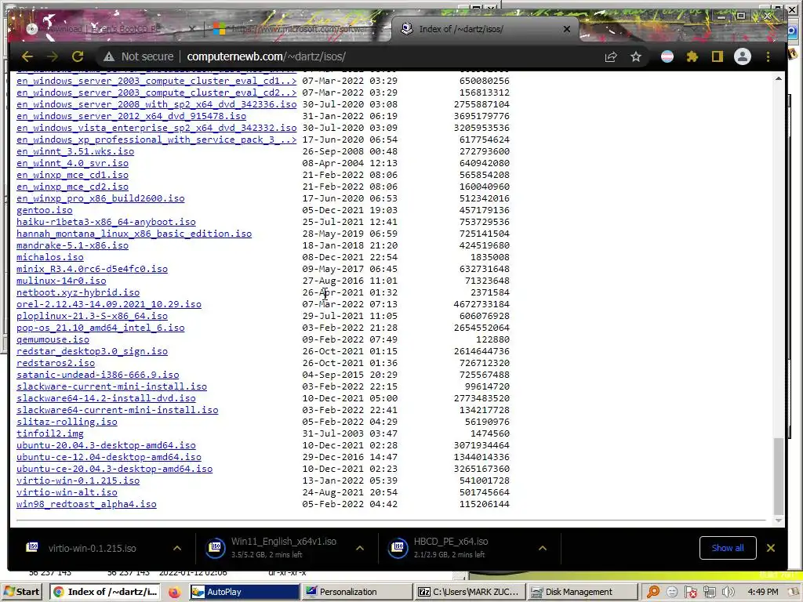Open the Windows Start menu
Screen dimensions: 803x602
click(20, 592)
